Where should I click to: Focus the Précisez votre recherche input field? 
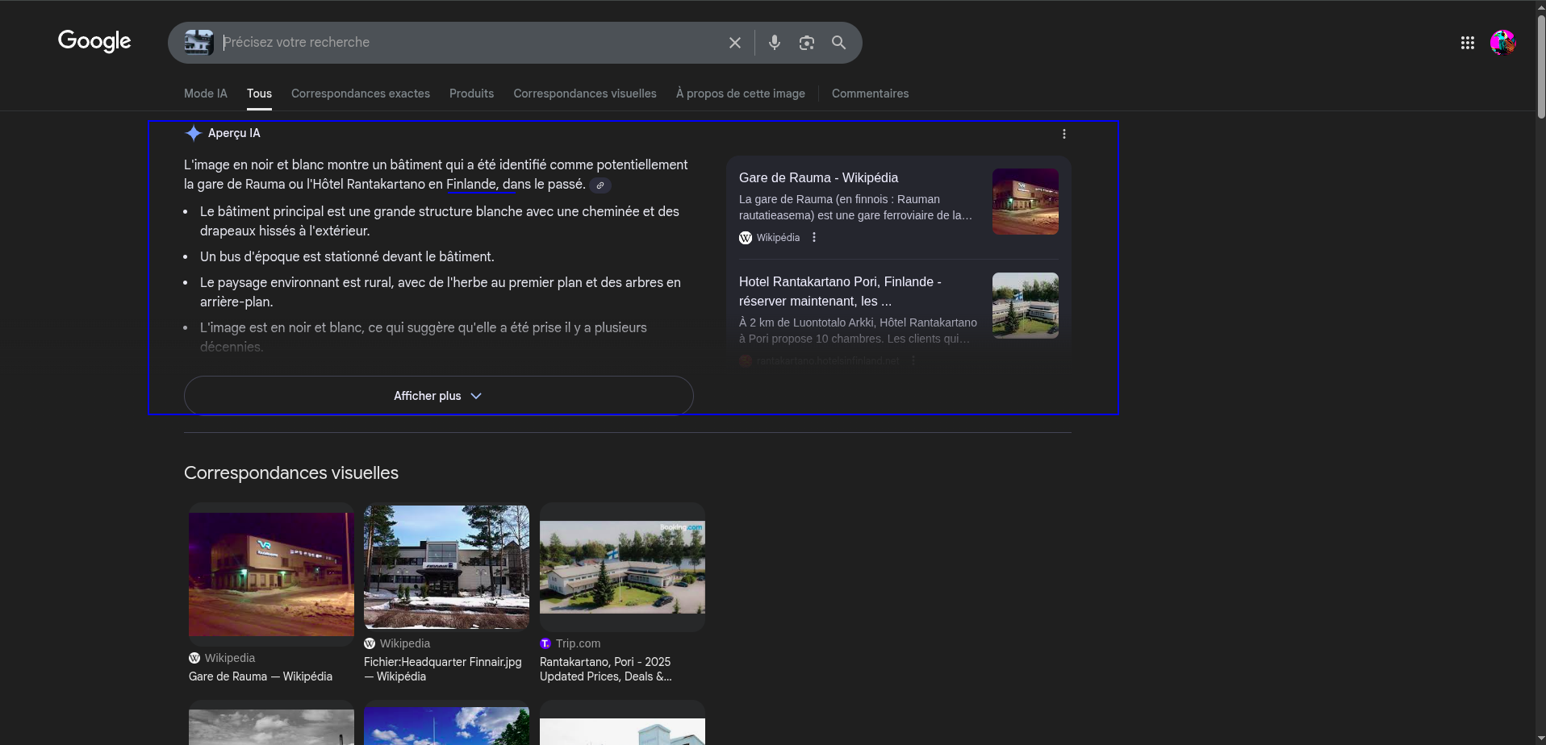pyautogui.click(x=468, y=43)
